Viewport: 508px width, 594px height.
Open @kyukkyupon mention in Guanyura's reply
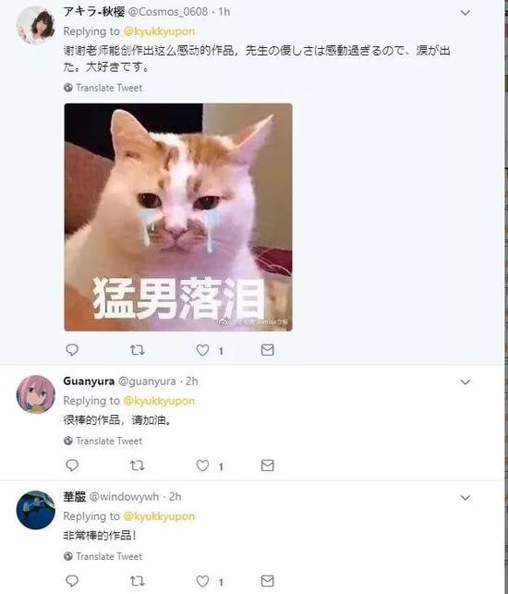[159, 401]
